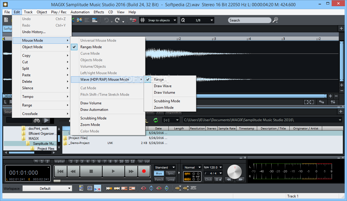Click the last lines icon in bottom toolbar
Viewport: 347px width, 201px height.
[x=193, y=188]
